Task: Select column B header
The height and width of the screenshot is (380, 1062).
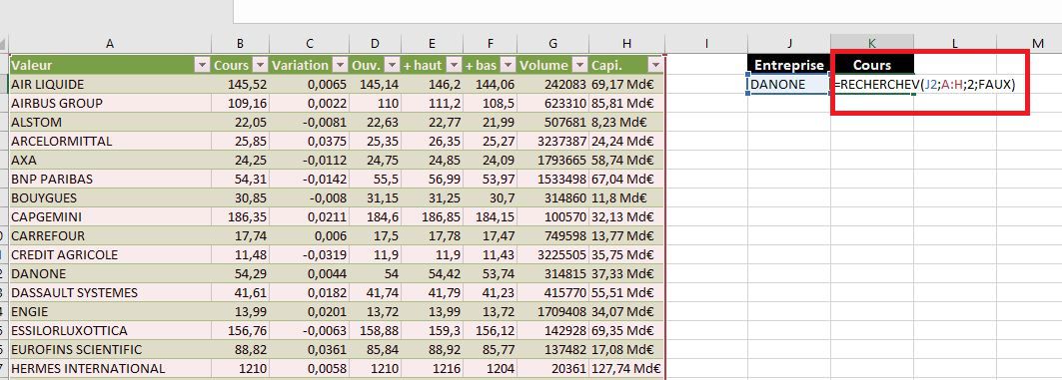Action: pyautogui.click(x=241, y=43)
